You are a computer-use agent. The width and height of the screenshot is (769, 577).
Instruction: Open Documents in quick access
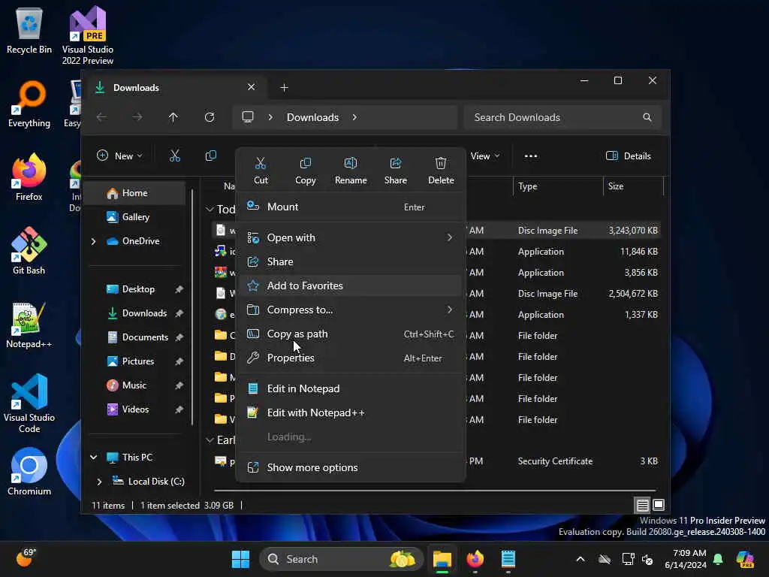[145, 337]
